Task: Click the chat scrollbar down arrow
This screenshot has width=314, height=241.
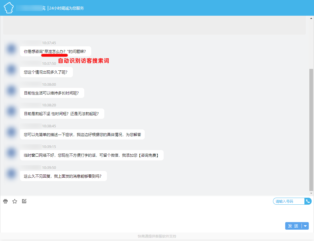Action: pos(311,193)
